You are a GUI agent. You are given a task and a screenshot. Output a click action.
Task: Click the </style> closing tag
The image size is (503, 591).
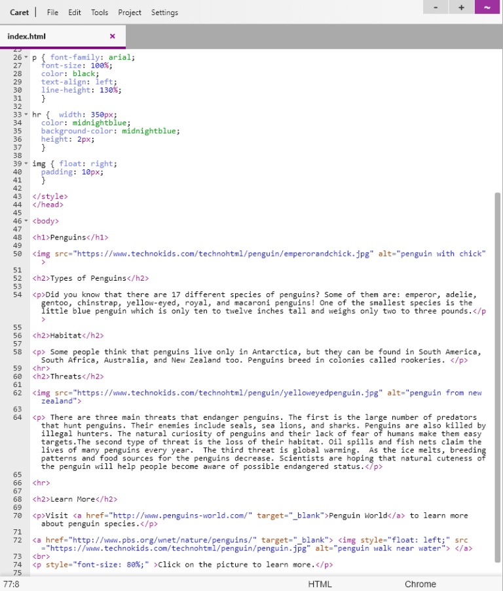pos(50,196)
